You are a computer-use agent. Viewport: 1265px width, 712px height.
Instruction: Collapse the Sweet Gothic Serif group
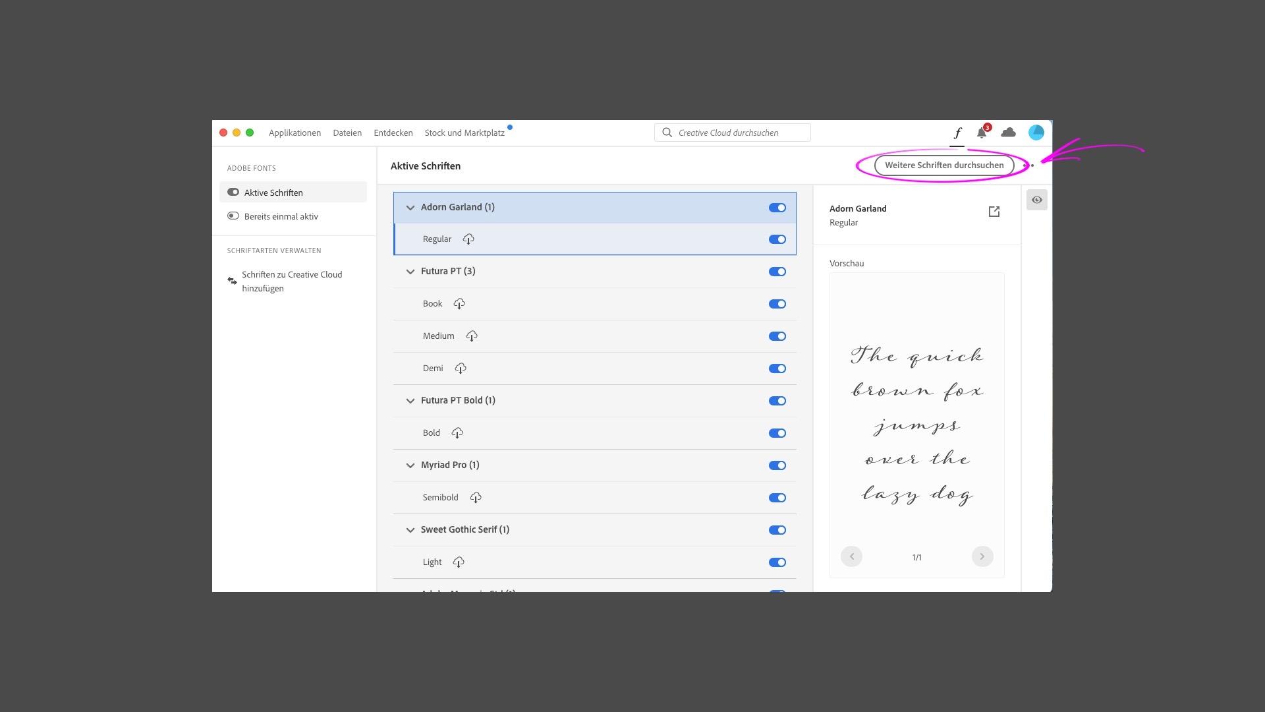click(x=410, y=529)
